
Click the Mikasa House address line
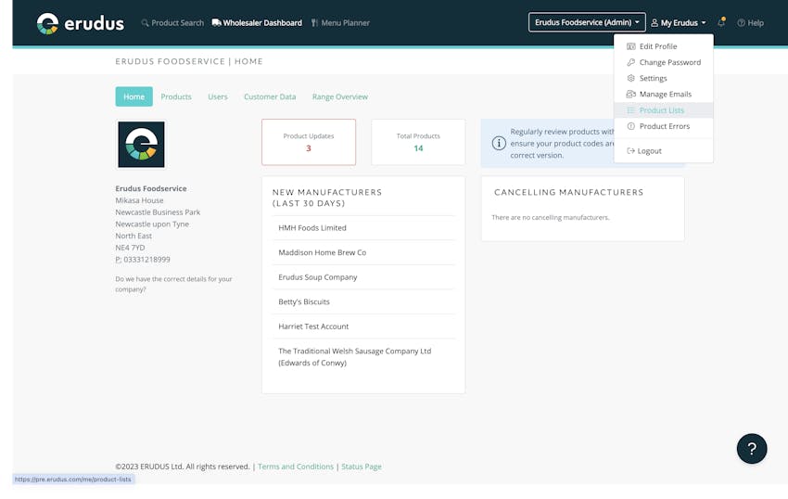(139, 200)
